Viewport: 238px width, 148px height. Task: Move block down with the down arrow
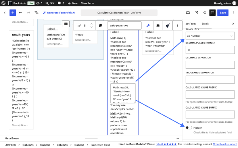pyautogui.click(x=92, y=27)
